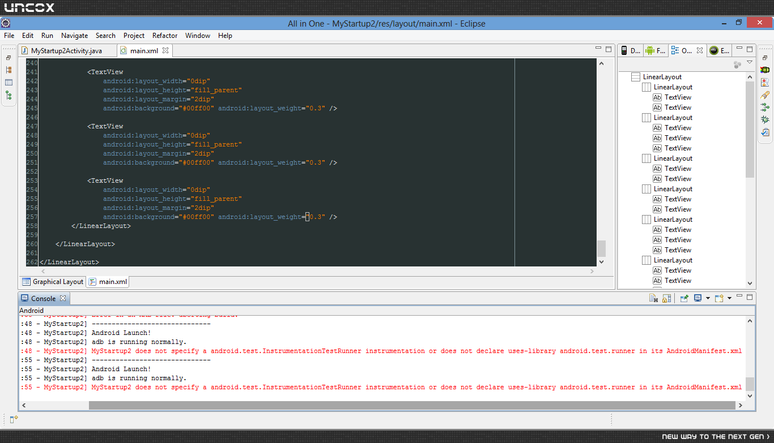Open the Display Selected Console dropdown arrow

[708, 298]
